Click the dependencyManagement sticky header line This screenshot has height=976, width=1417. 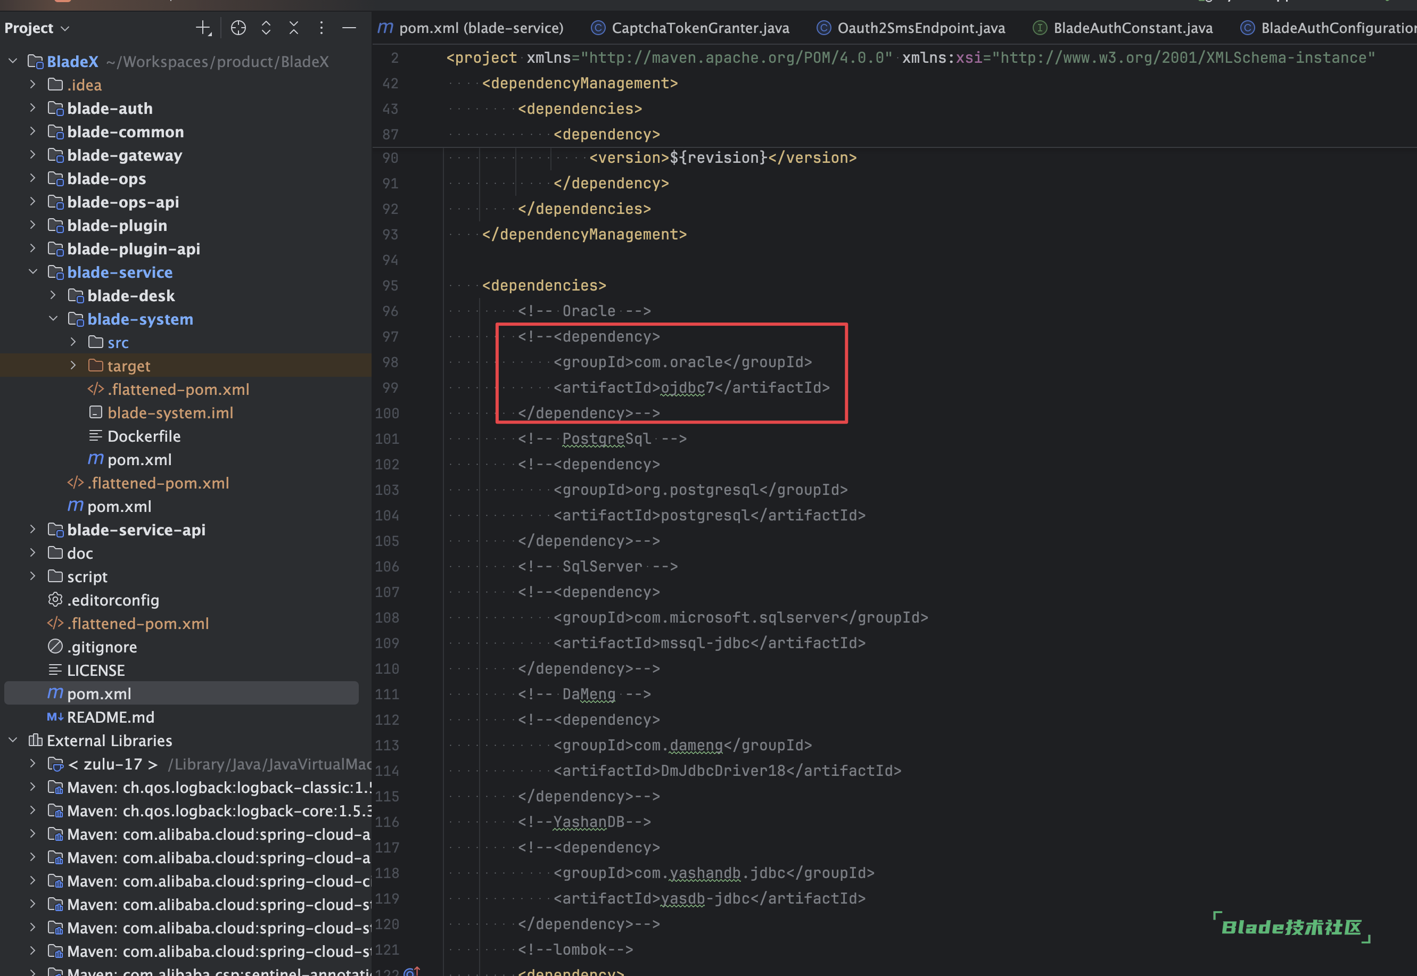580,83
